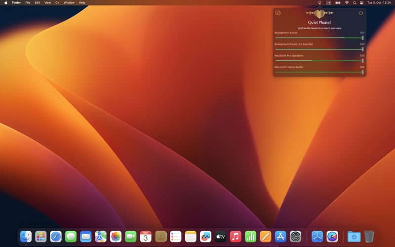Launch Safari from the Dock
Image resolution: width=395 pixels, height=247 pixels.
tap(56, 237)
